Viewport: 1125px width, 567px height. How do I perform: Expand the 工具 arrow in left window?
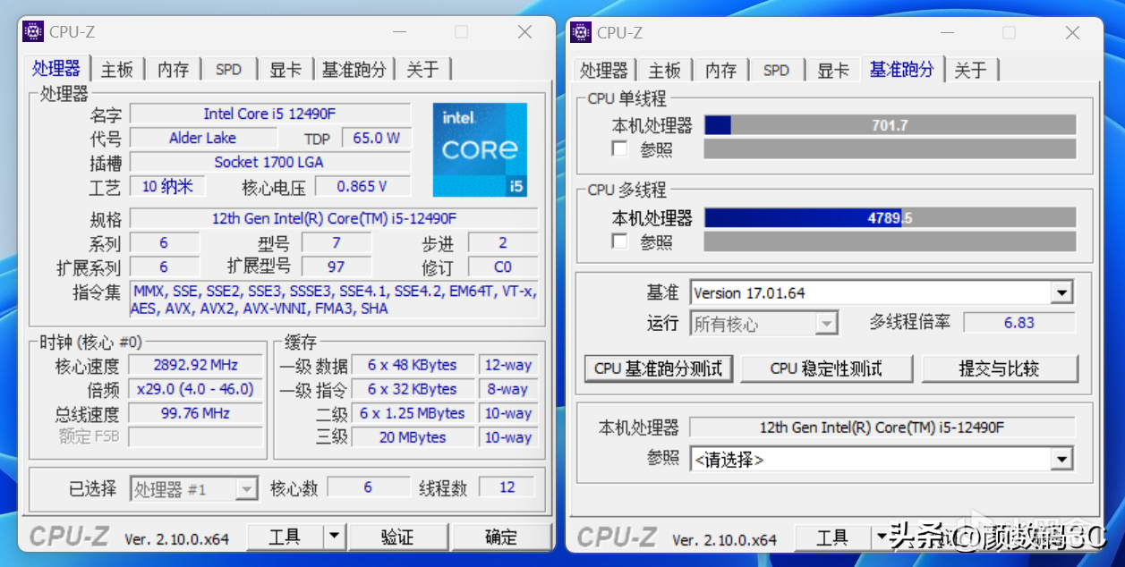(x=333, y=537)
